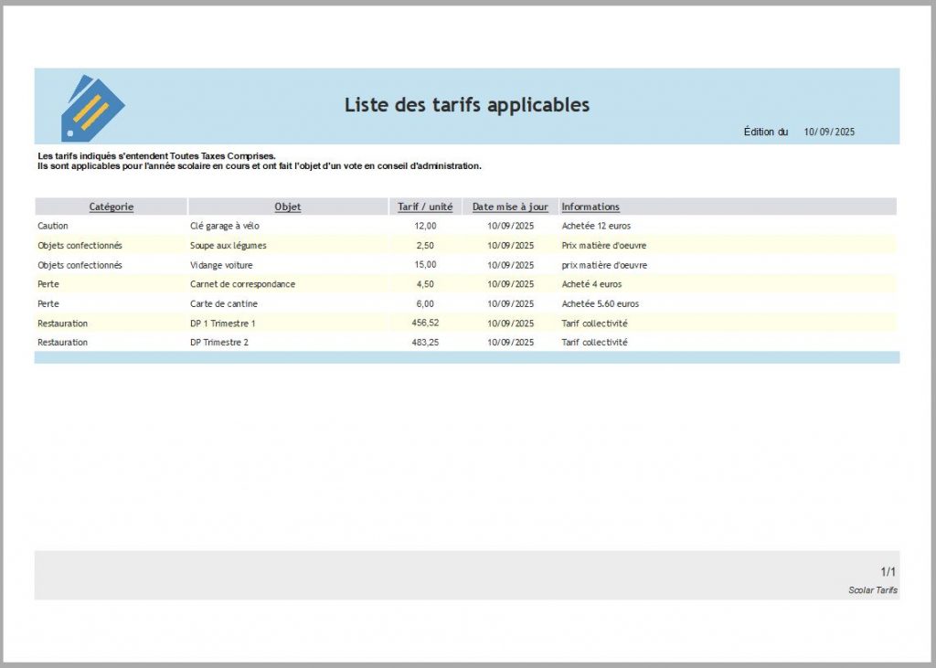Select the 'Informations' column header

[590, 207]
